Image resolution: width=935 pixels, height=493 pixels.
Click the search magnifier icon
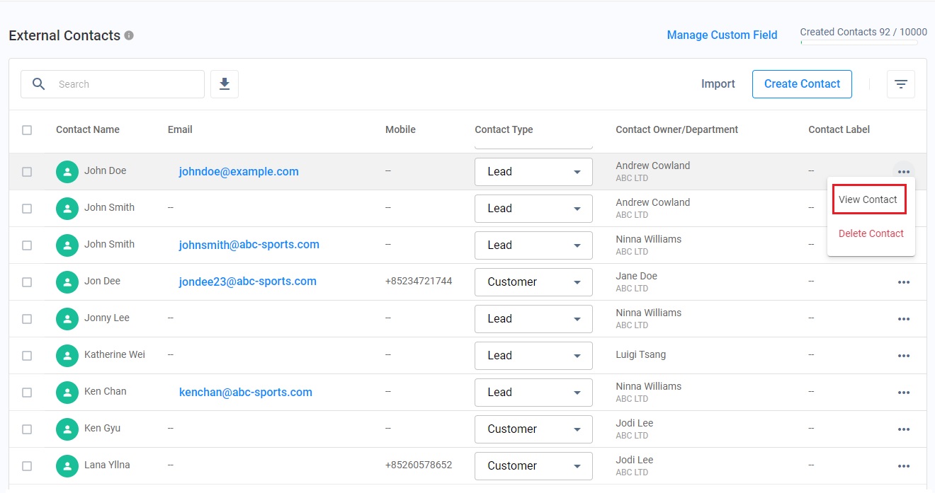(x=39, y=84)
